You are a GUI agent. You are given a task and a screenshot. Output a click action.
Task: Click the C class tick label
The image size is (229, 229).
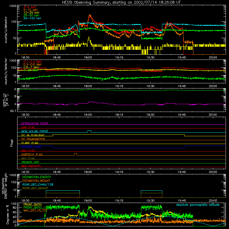point(15,89)
